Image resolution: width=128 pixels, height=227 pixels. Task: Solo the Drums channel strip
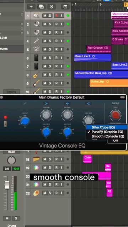tap(16, 218)
